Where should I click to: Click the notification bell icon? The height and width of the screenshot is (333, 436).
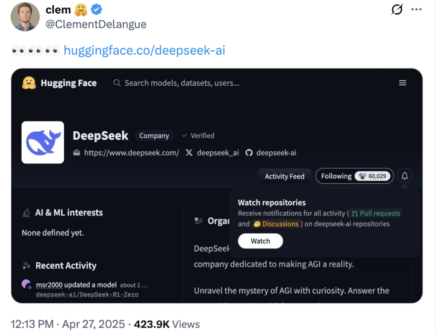(x=405, y=176)
